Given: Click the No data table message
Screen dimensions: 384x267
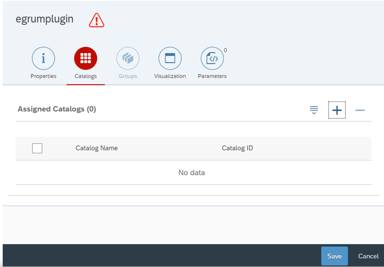Looking at the screenshot, I should (x=192, y=173).
